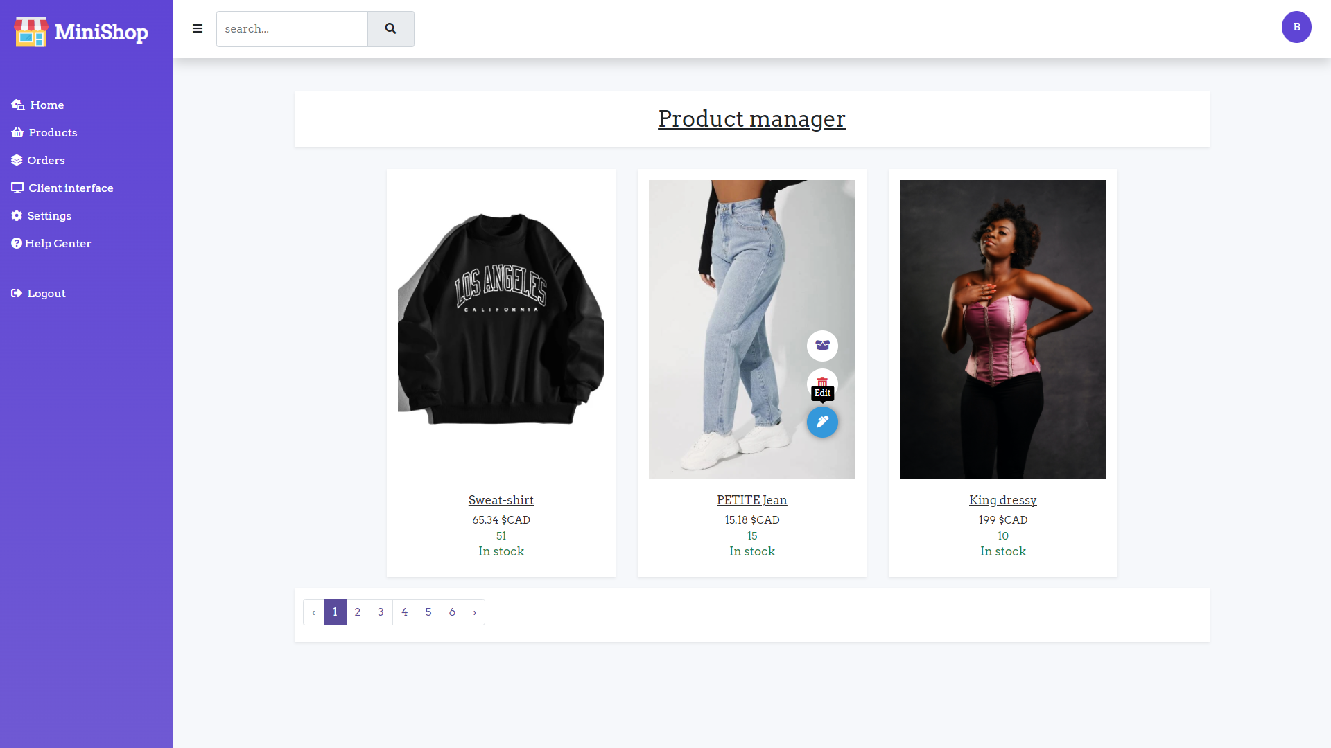Click the Orders sidebar icon

coord(17,159)
